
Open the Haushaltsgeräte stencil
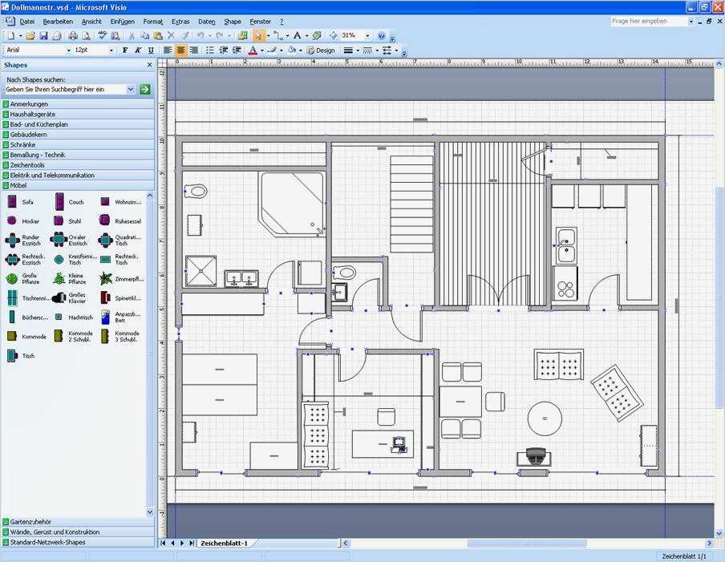(x=78, y=114)
